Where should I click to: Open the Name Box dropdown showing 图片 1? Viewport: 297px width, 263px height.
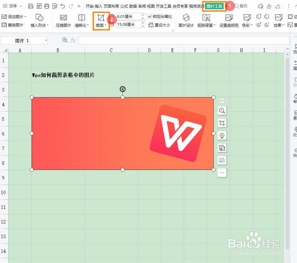pos(46,40)
